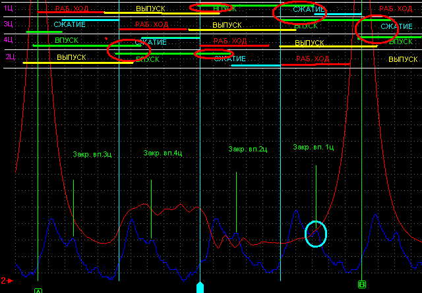The image size is (422, 293).
Task: Click ВПУСК label in the 3Ц row
Action: (x=306, y=26)
